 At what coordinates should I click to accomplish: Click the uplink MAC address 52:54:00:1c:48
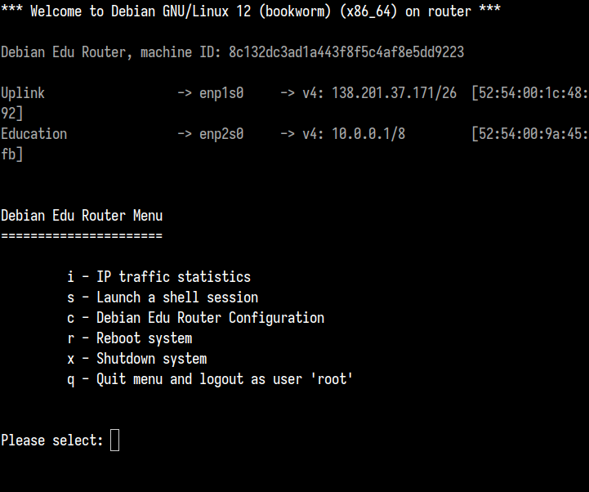pyautogui.click(x=530, y=93)
